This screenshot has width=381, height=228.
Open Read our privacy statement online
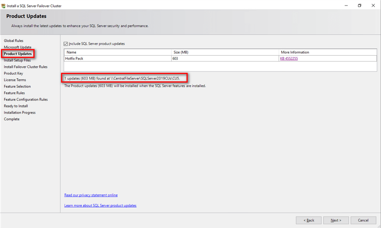[x=91, y=195]
